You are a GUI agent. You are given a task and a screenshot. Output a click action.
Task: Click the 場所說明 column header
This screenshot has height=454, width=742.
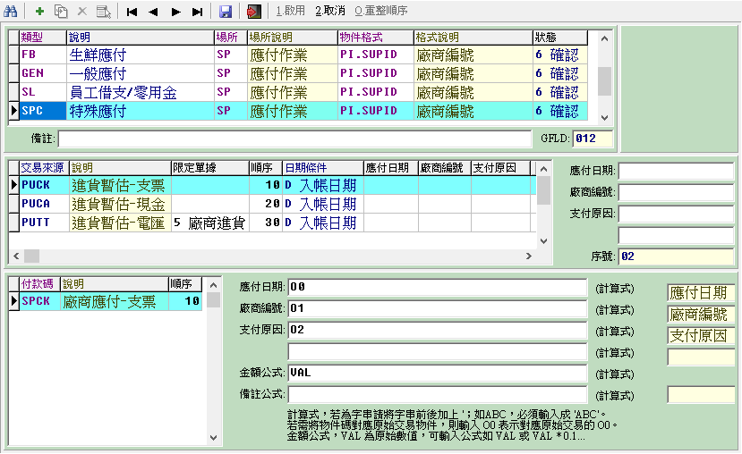click(293, 38)
